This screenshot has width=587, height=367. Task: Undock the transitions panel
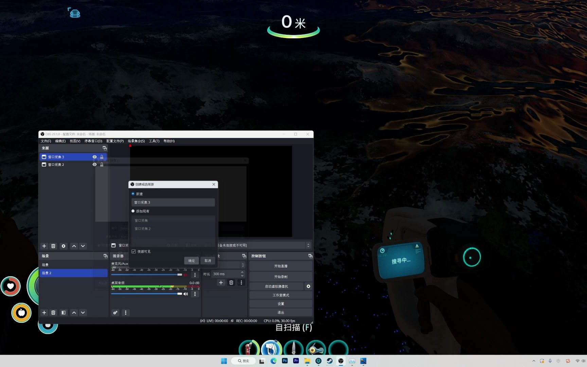244,256
